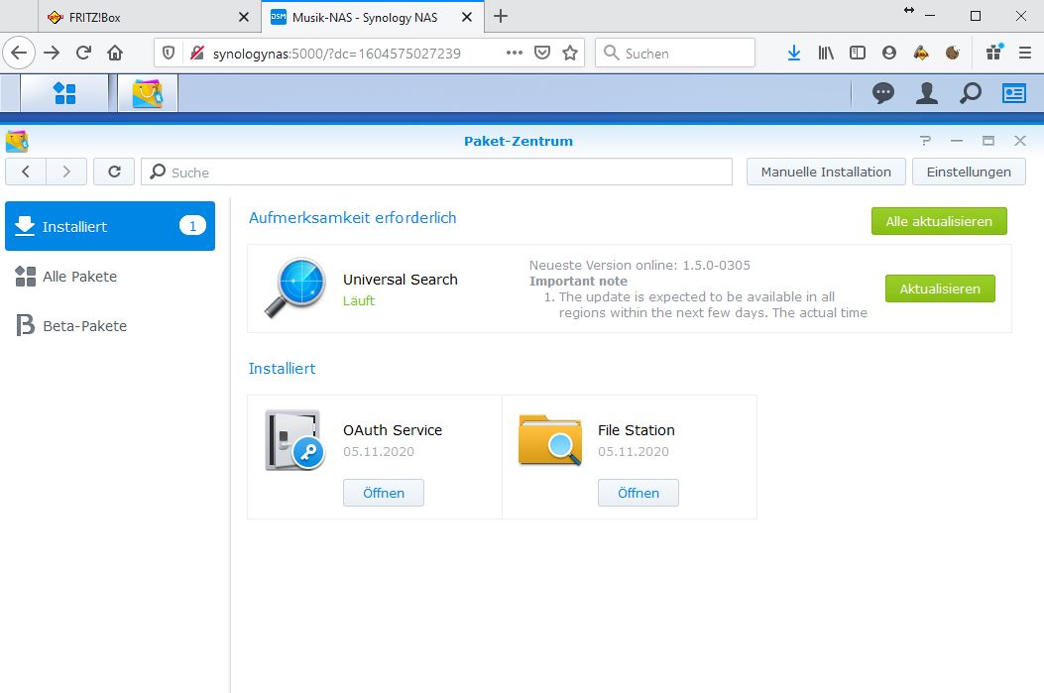Open Einstellungen in Paket-Zentrum

pyautogui.click(x=969, y=172)
